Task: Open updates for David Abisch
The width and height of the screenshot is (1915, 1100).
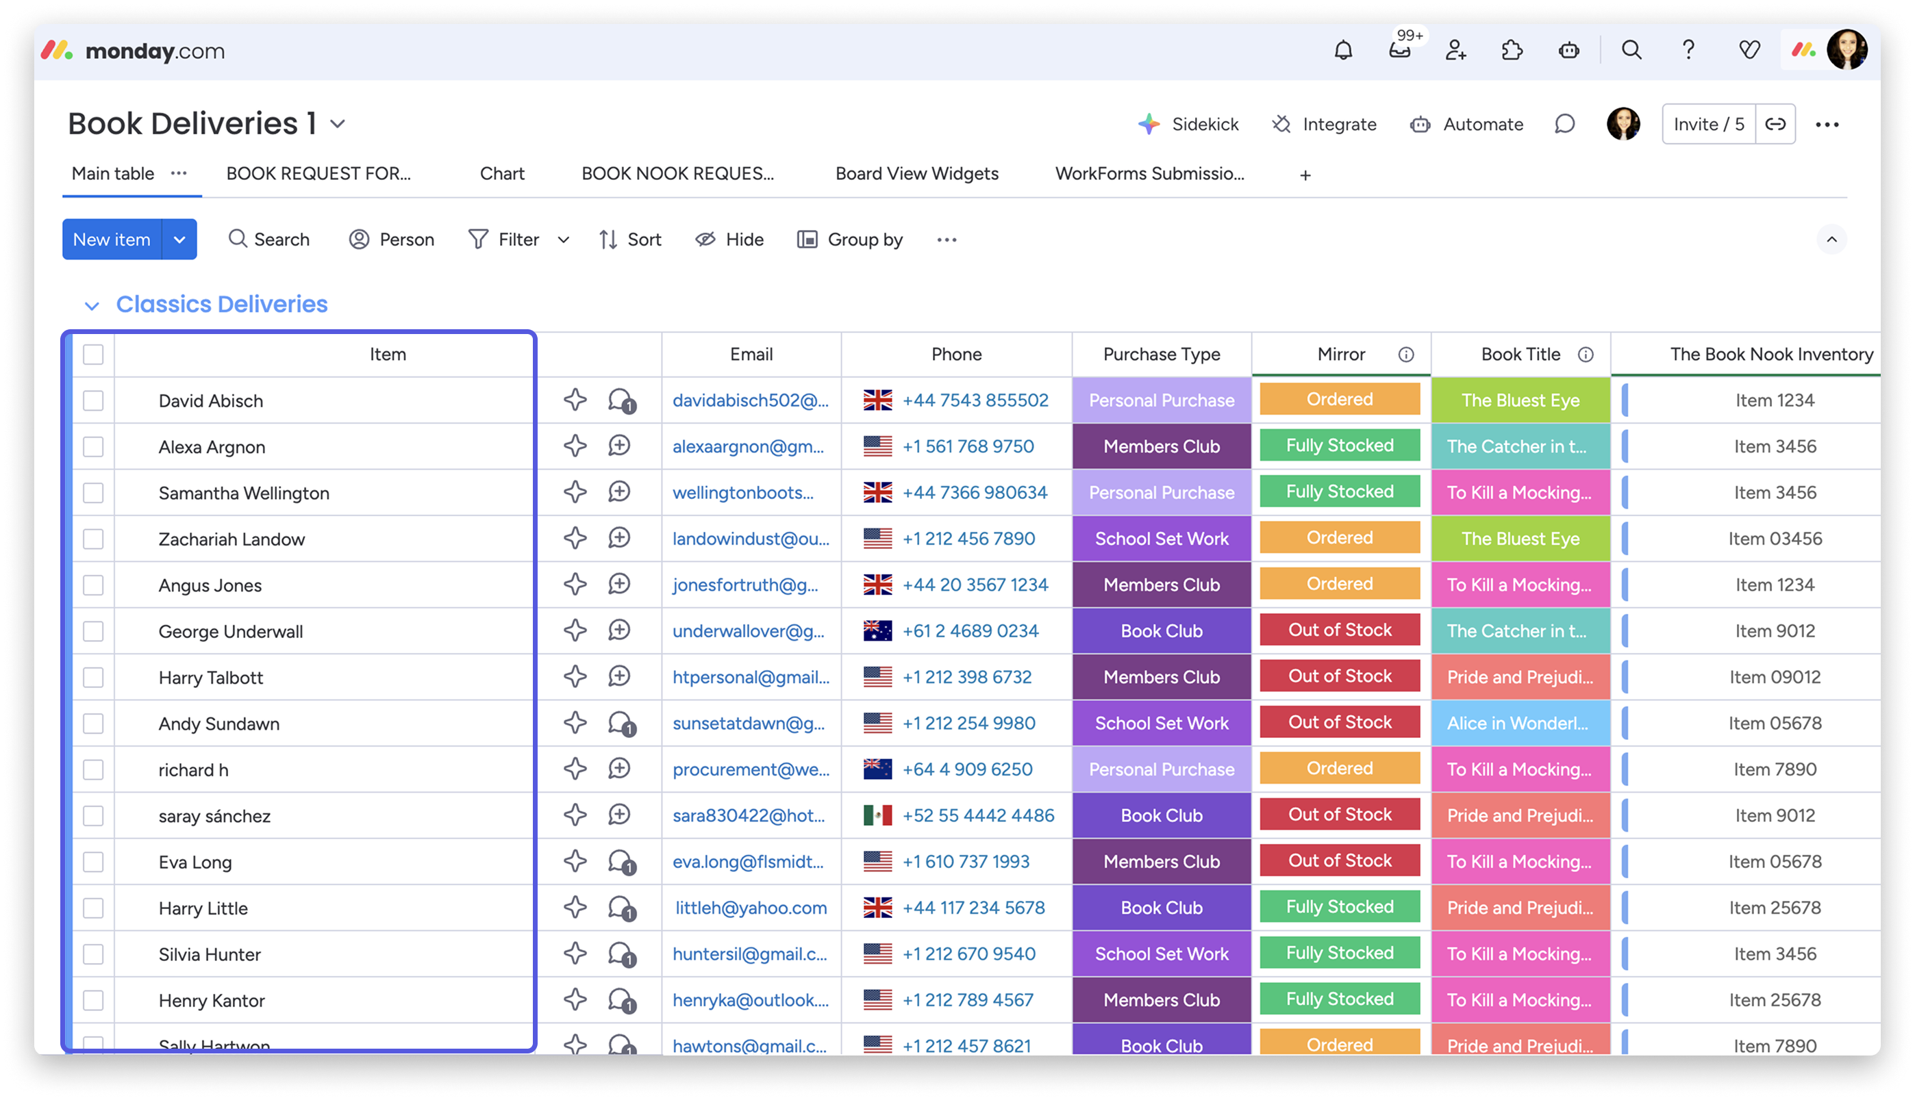Action: 621,400
